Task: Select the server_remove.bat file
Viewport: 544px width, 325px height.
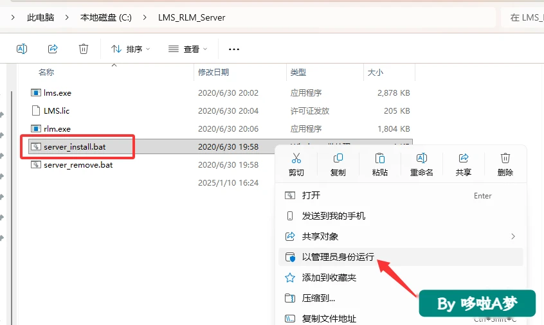Action: 78,165
